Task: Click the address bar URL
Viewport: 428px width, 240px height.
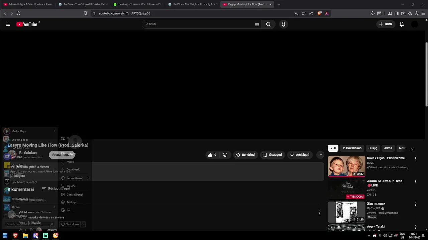Action: 124,13
